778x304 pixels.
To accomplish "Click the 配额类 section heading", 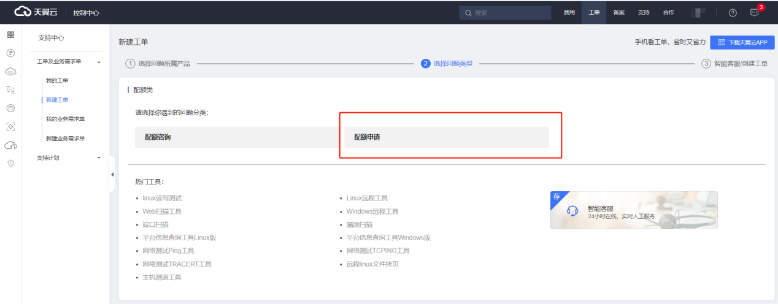I will point(143,89).
